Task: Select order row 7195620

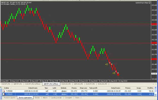Action: 78,94
